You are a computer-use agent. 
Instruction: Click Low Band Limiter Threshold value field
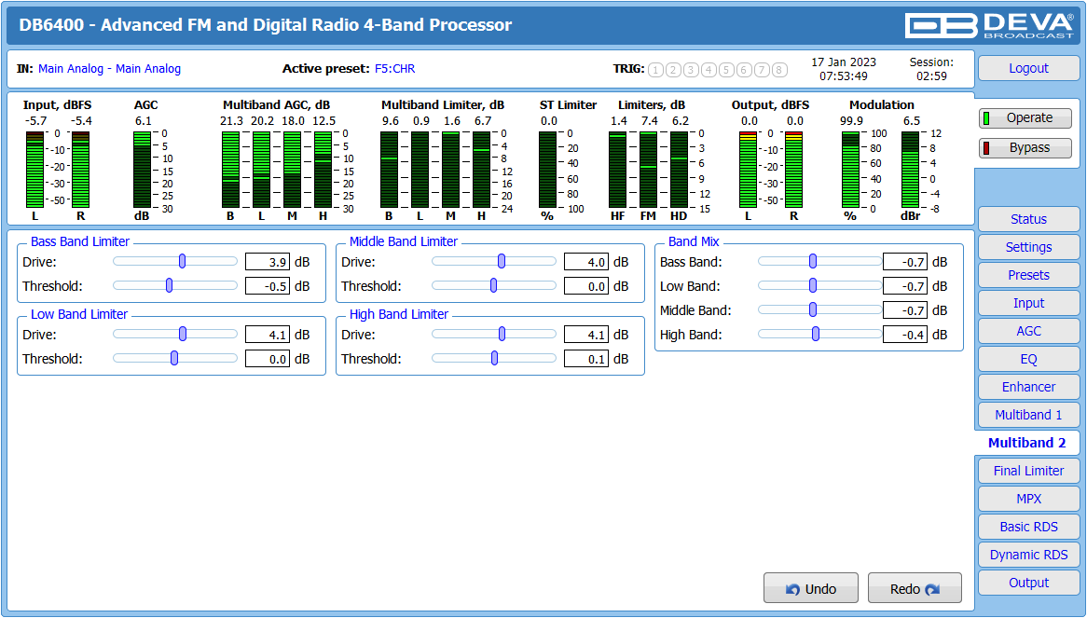coord(268,359)
